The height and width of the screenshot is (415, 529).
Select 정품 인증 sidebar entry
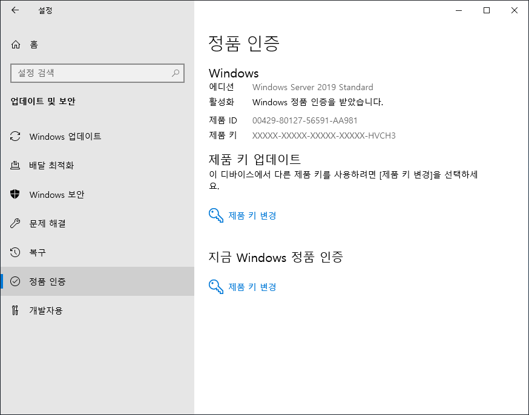[97, 281]
